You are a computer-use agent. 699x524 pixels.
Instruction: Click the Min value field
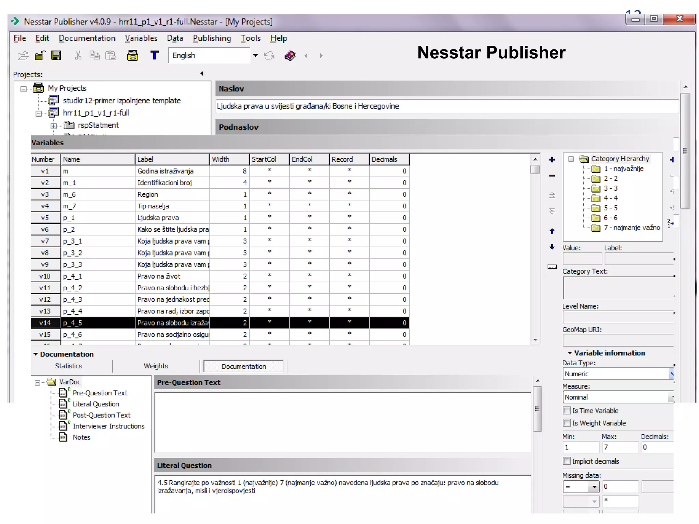point(581,447)
